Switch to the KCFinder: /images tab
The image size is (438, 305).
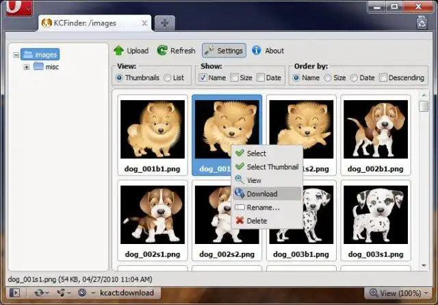95,23
